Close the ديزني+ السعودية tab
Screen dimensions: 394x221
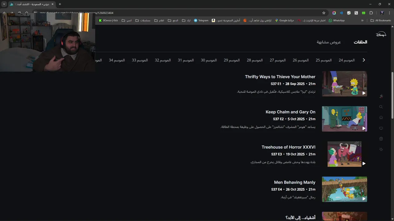pos(52,4)
